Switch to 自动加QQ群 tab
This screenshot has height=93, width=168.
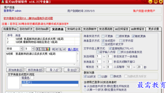point(42,29)
